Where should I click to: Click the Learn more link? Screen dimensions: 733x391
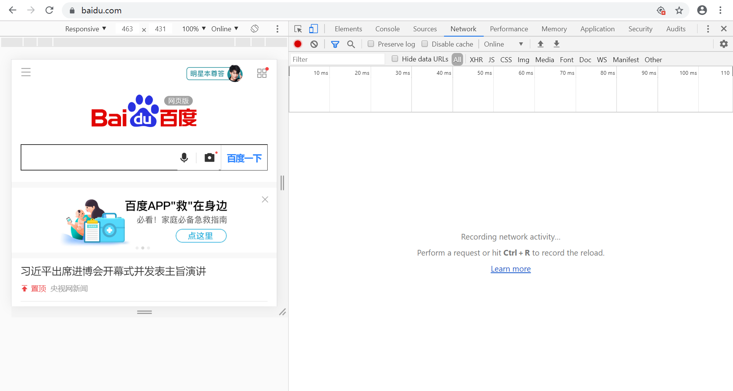(510, 269)
